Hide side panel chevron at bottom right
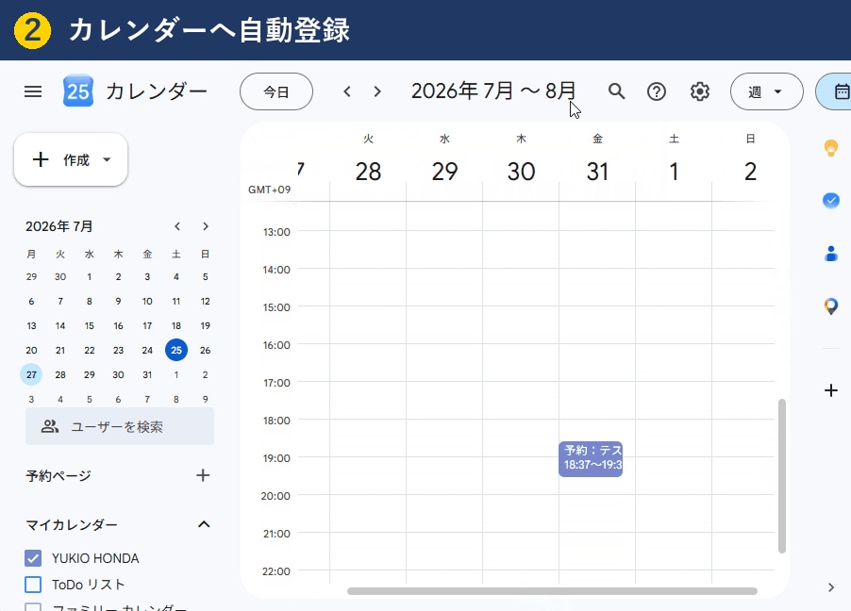This screenshot has height=611, width=851. point(831,587)
